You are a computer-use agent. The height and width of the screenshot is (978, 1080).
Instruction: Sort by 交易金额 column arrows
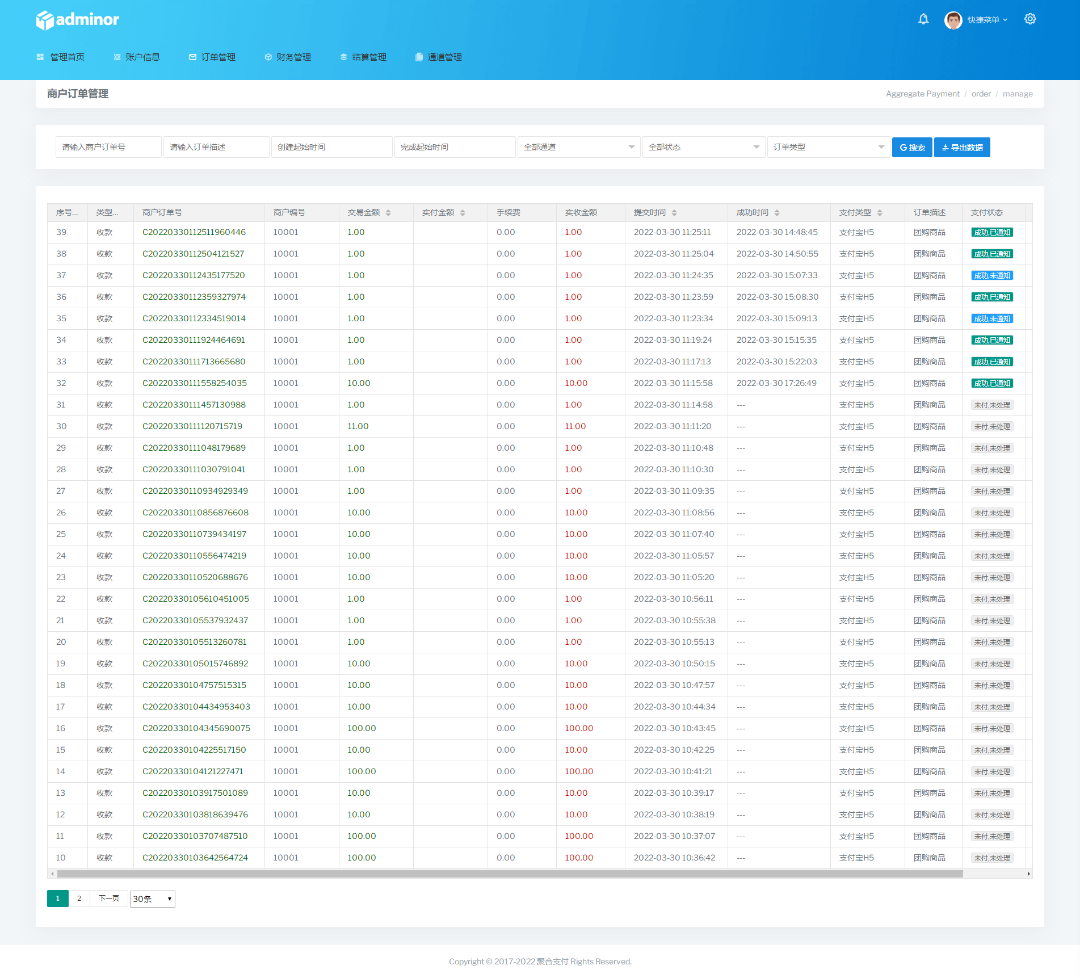[x=388, y=213]
